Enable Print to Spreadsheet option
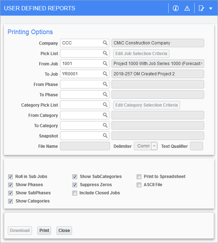Viewport: 218px width, 243px height. pos(139,177)
